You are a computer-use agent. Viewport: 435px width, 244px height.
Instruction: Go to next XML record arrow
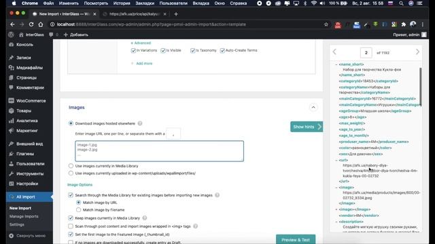point(417,52)
